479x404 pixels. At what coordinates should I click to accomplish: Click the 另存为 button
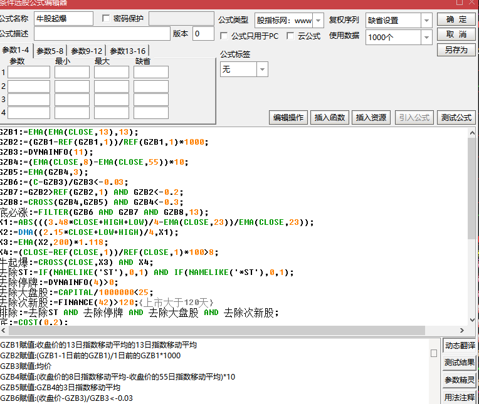[x=456, y=49]
